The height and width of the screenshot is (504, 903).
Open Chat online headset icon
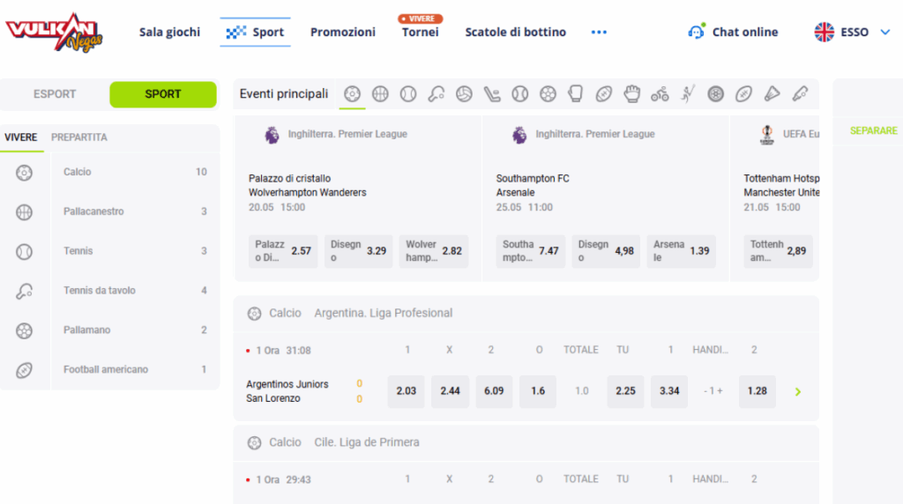pos(697,32)
